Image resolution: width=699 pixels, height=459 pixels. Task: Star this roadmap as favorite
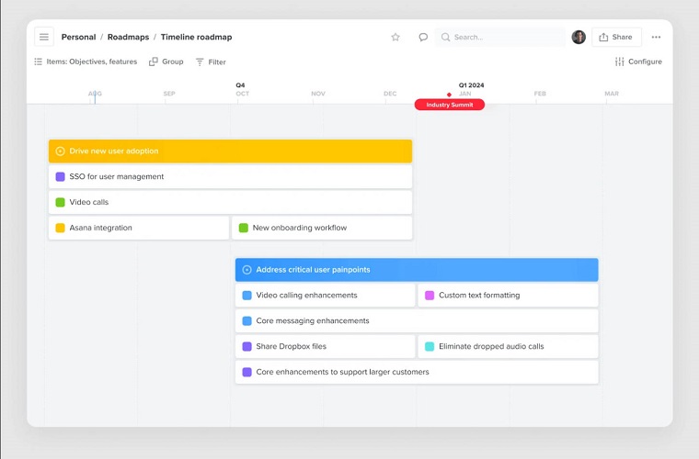pos(395,38)
